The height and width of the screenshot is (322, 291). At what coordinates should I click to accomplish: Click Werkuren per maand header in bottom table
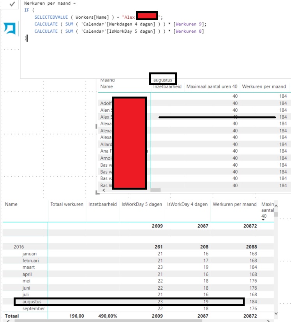point(235,204)
